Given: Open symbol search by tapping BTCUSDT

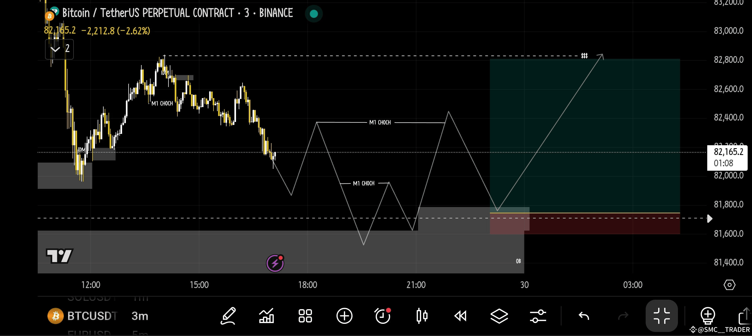Looking at the screenshot, I should coord(91,316).
